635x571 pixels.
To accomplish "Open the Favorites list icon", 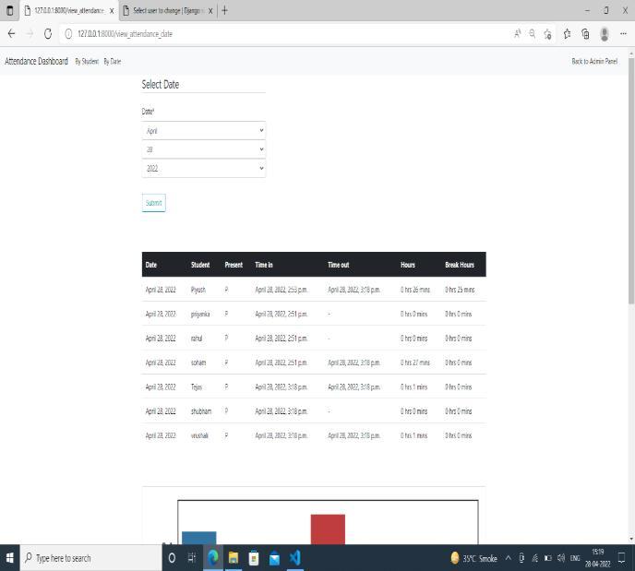I will (x=567, y=34).
